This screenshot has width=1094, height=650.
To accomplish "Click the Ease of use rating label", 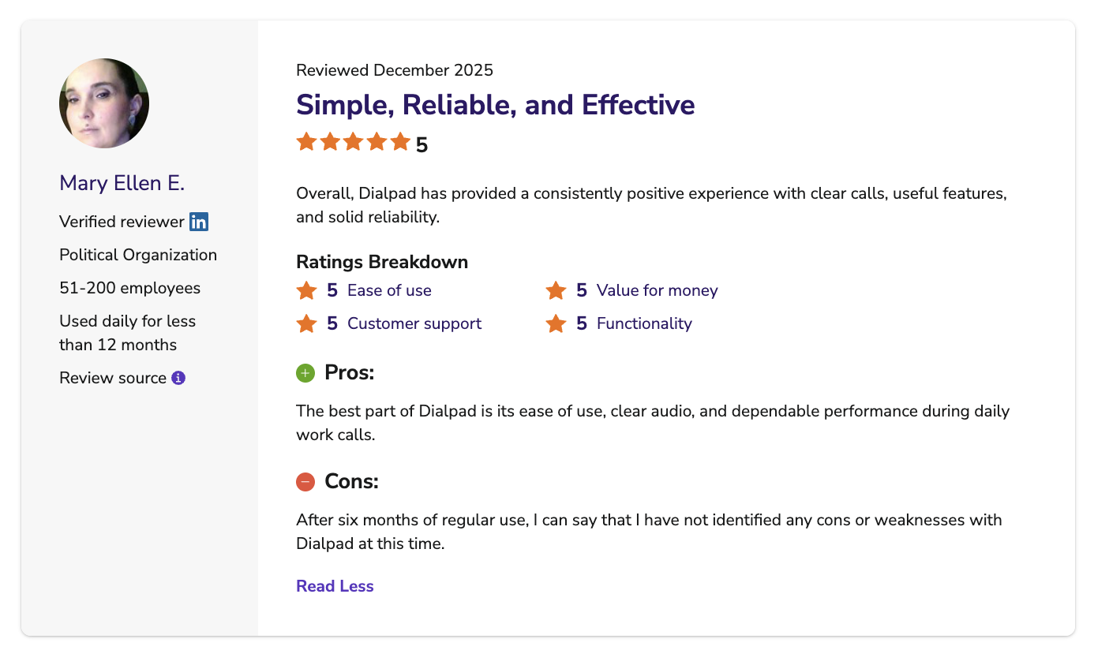I will [389, 290].
